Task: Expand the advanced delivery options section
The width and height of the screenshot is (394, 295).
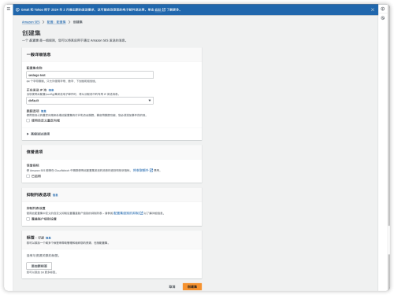Action: 39,134
